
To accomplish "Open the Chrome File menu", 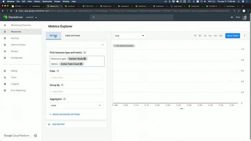I will pos(18,2).
